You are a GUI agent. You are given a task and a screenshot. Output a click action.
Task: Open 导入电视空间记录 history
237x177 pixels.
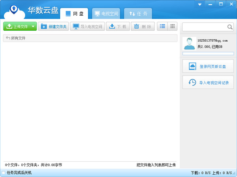(x=208, y=83)
